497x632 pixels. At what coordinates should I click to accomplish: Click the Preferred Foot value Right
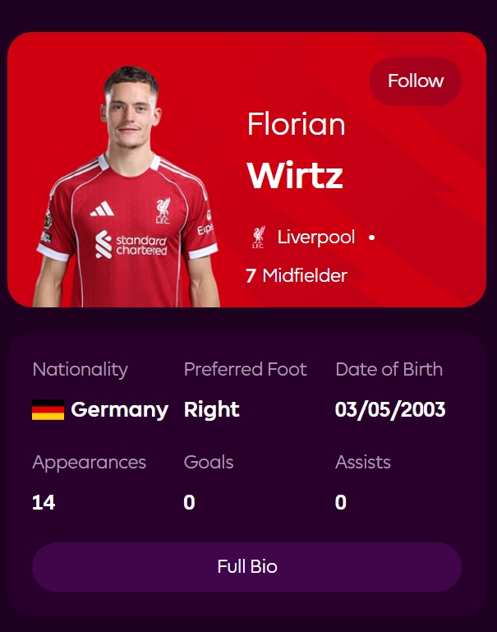coord(212,410)
